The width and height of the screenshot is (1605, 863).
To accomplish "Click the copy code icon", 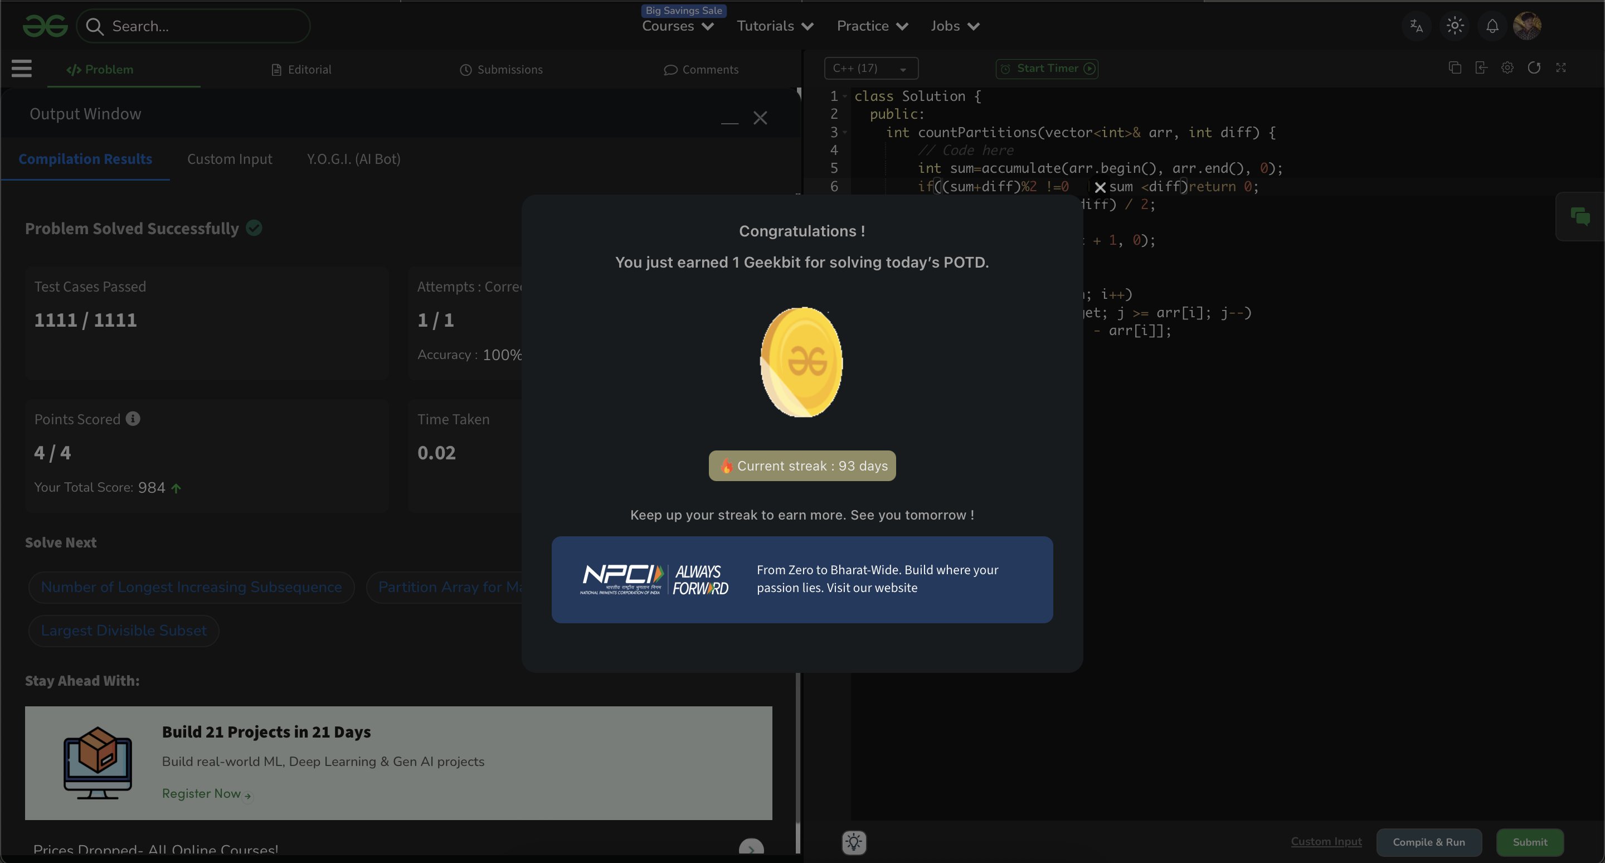I will [x=1455, y=68].
